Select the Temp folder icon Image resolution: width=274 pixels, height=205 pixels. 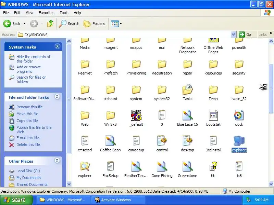213,90
